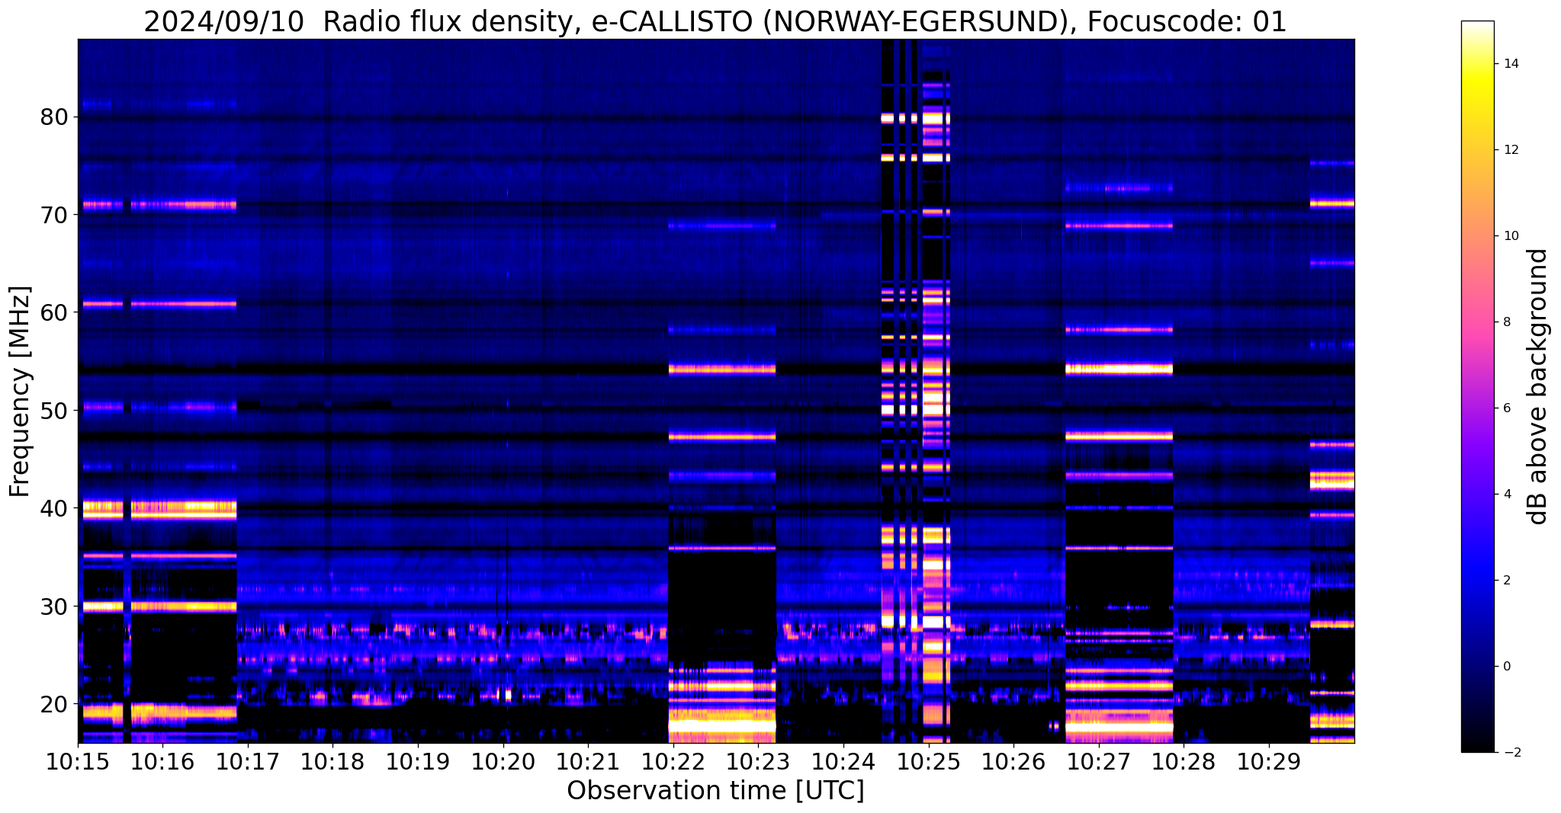Click the 10:27 time tick label

1098,762
